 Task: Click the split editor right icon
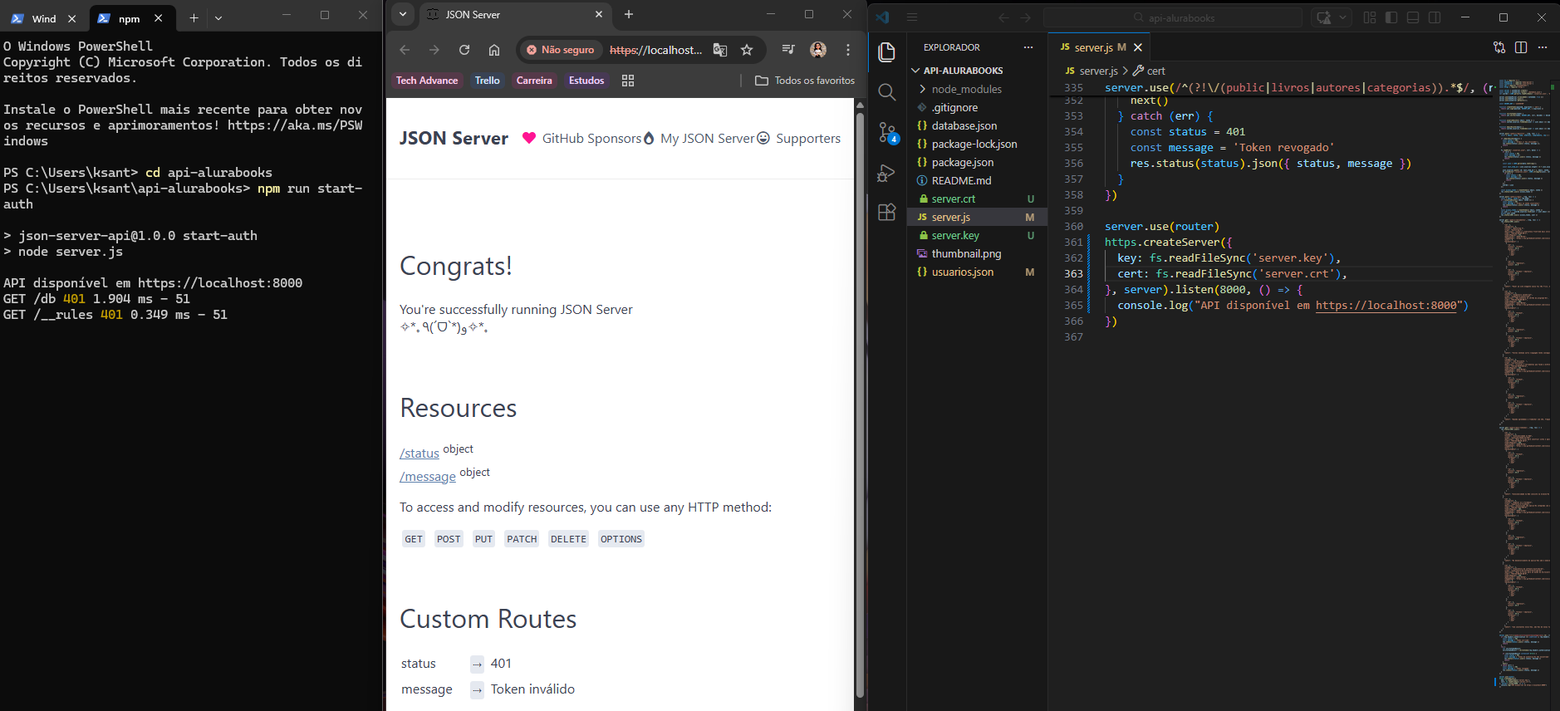tap(1521, 47)
